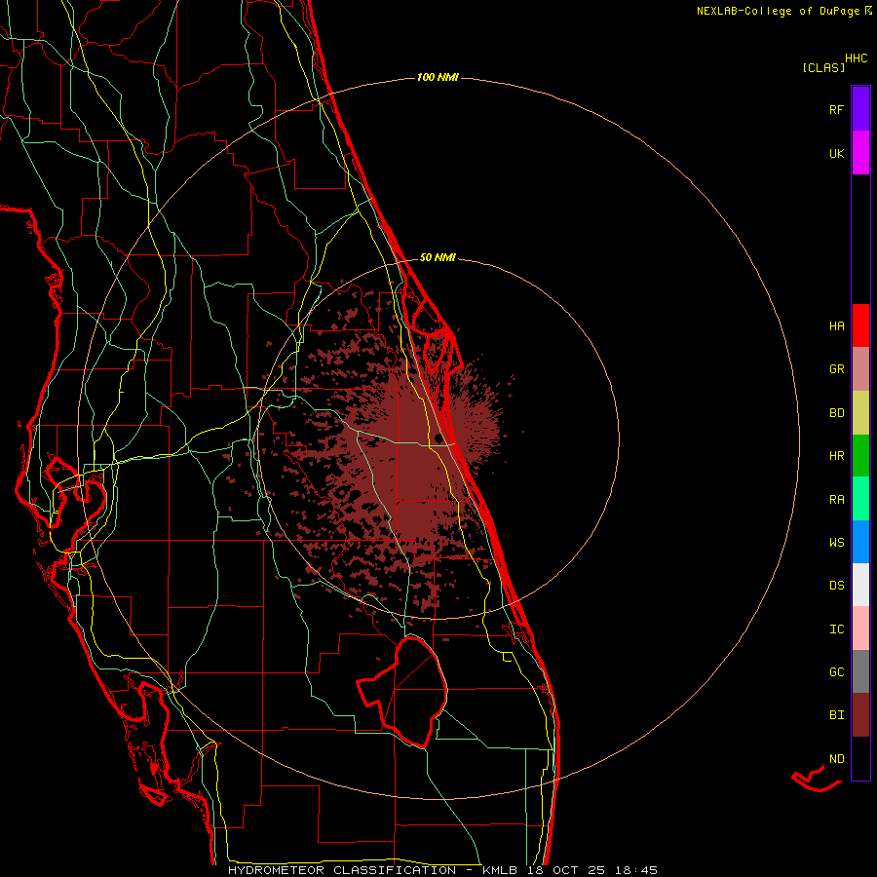
Task: Click the WS blue legend swatch
Action: click(x=860, y=542)
